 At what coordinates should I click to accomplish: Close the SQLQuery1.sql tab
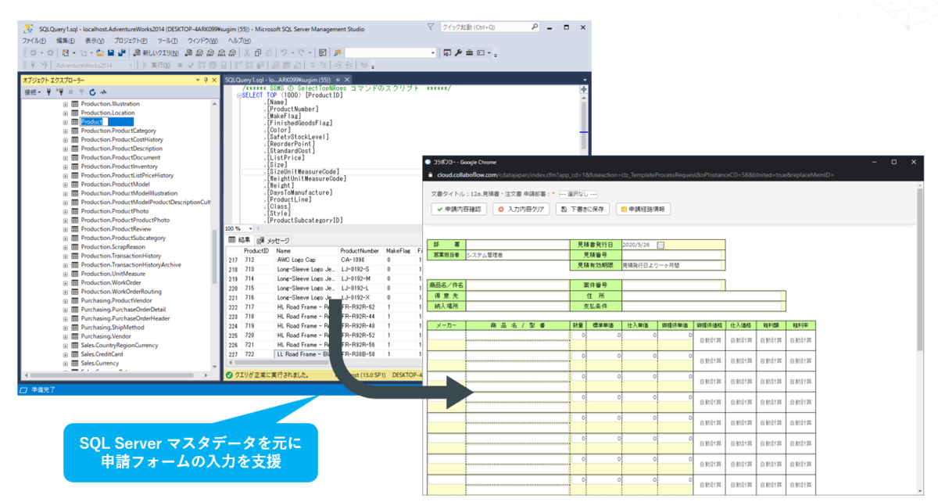click(x=349, y=80)
